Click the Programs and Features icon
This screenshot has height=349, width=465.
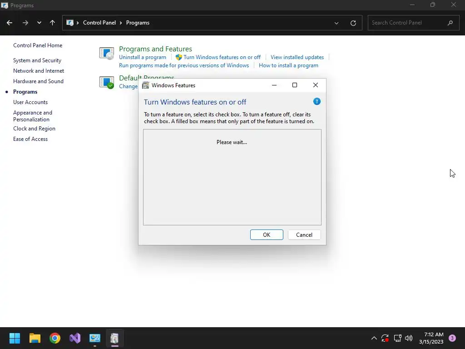107,54
